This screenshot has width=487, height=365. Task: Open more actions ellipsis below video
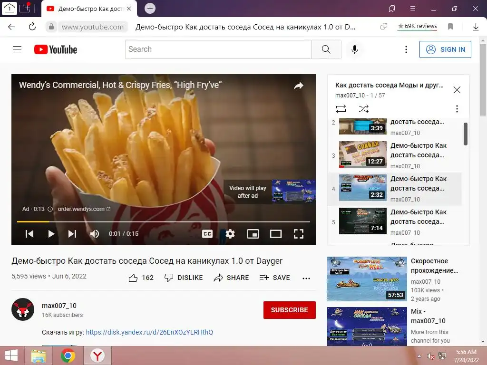pos(306,278)
